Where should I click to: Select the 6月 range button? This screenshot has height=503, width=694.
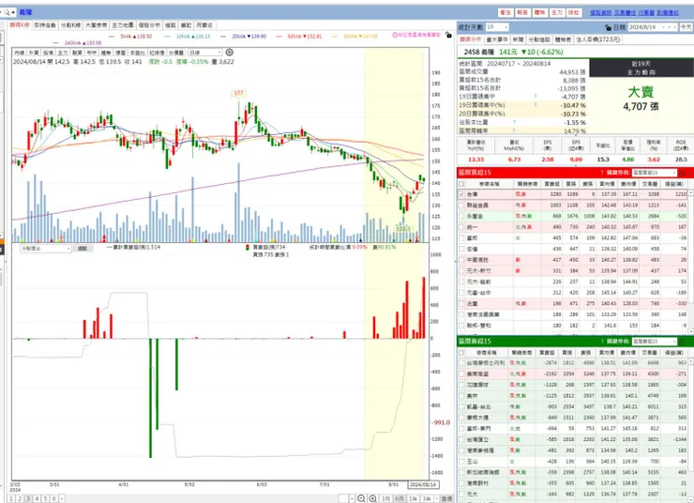[x=400, y=499]
